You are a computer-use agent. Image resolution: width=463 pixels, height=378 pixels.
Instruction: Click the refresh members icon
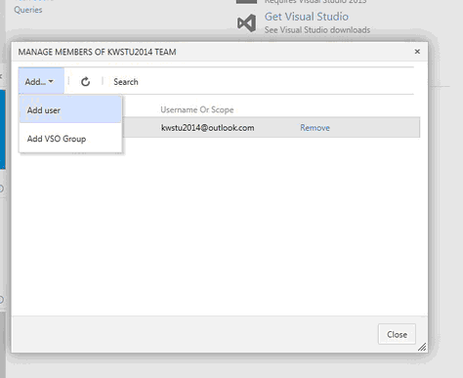tap(85, 81)
